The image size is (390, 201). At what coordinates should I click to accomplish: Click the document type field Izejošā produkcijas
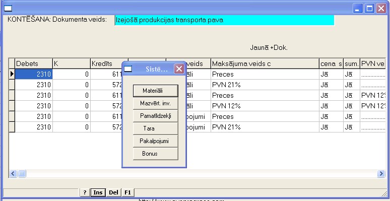click(224, 20)
